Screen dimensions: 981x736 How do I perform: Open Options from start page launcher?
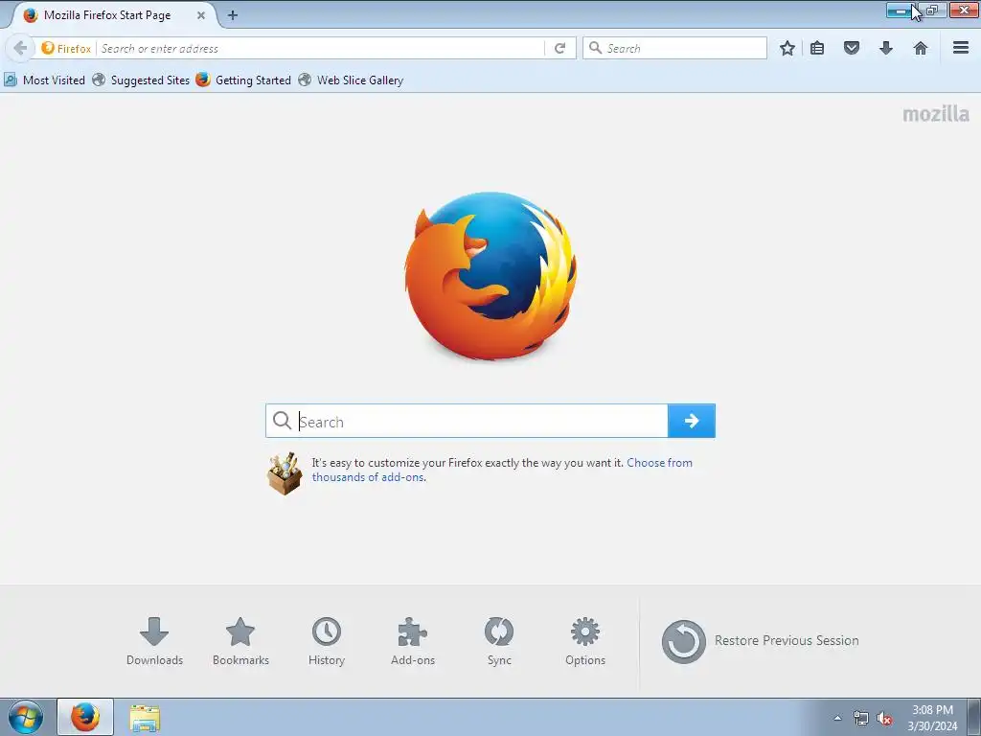point(585,641)
